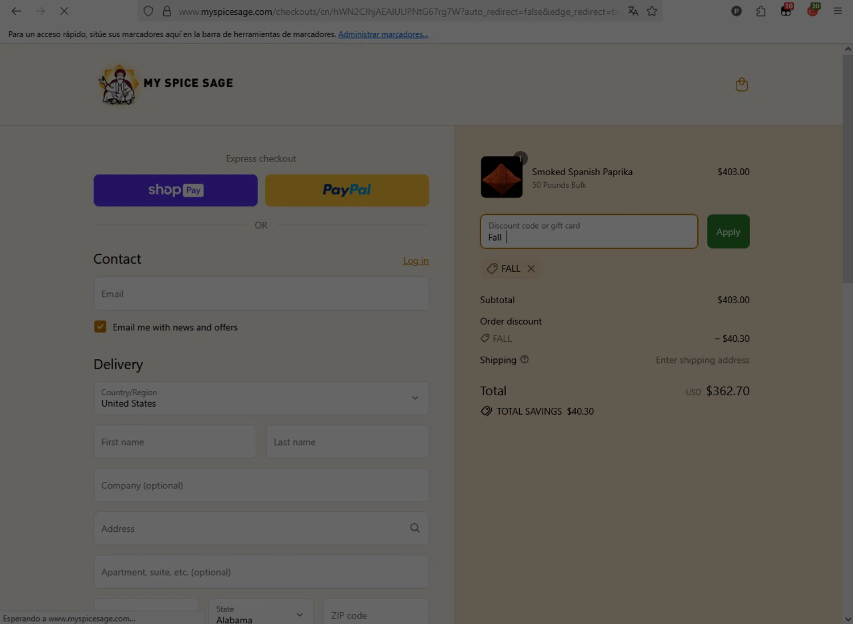Bookmark this page with the star icon
This screenshot has width=853, height=624.
click(652, 11)
